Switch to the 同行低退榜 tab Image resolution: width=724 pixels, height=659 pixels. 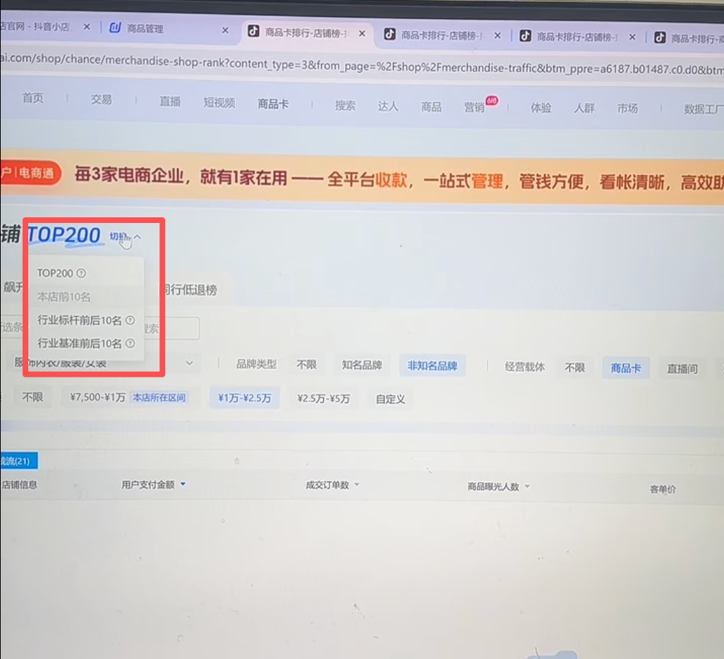coord(191,289)
